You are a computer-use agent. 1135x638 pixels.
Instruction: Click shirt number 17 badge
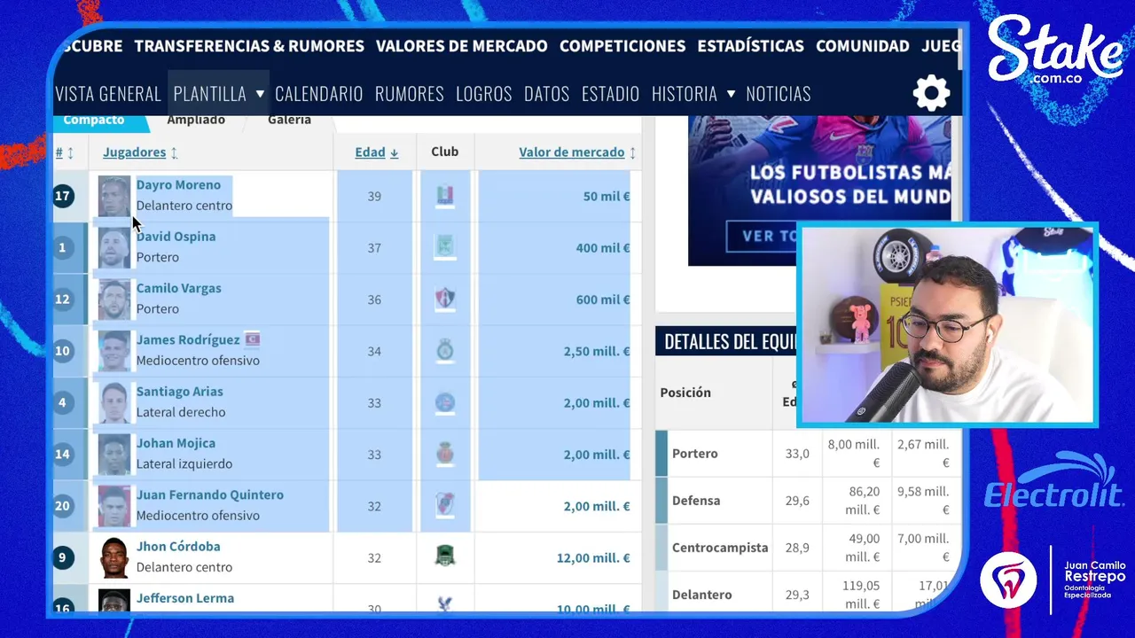click(x=63, y=196)
